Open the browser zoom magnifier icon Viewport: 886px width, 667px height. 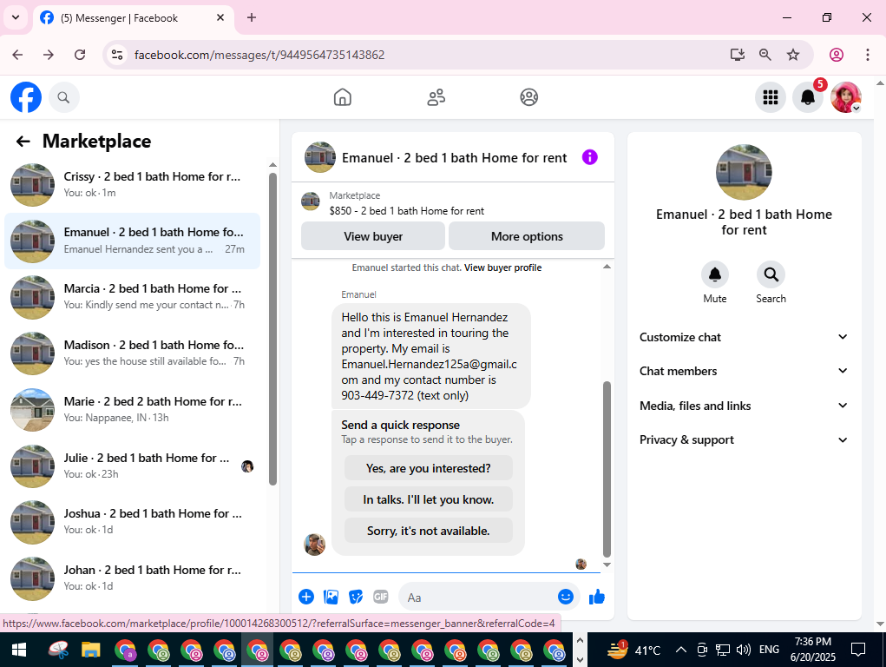tap(765, 55)
